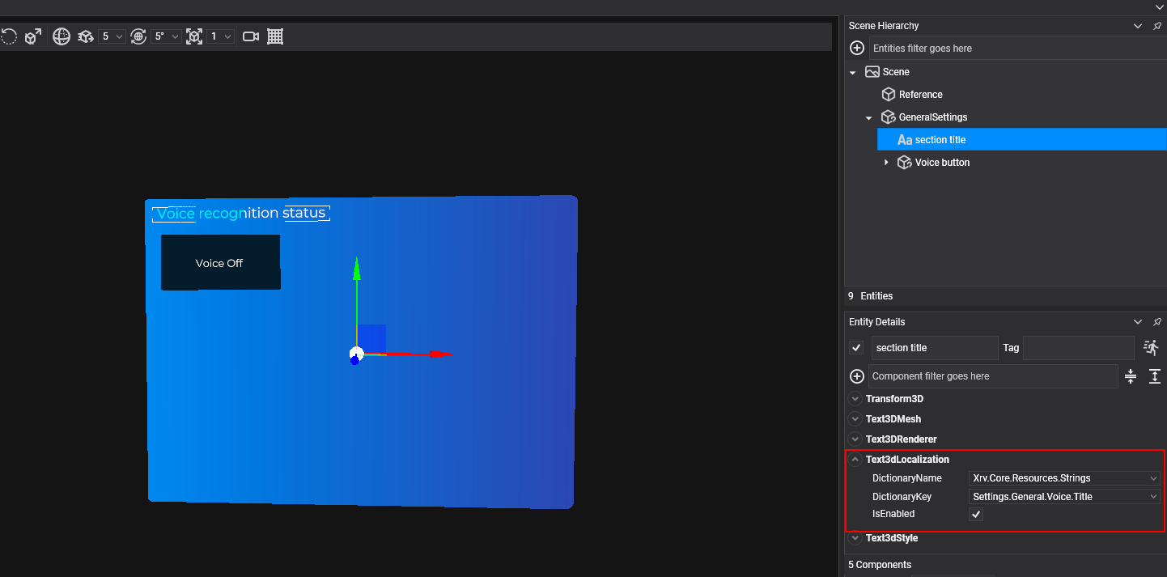Toggle the entity enabled checkbox beside name
The width and height of the screenshot is (1167, 577).
point(856,348)
